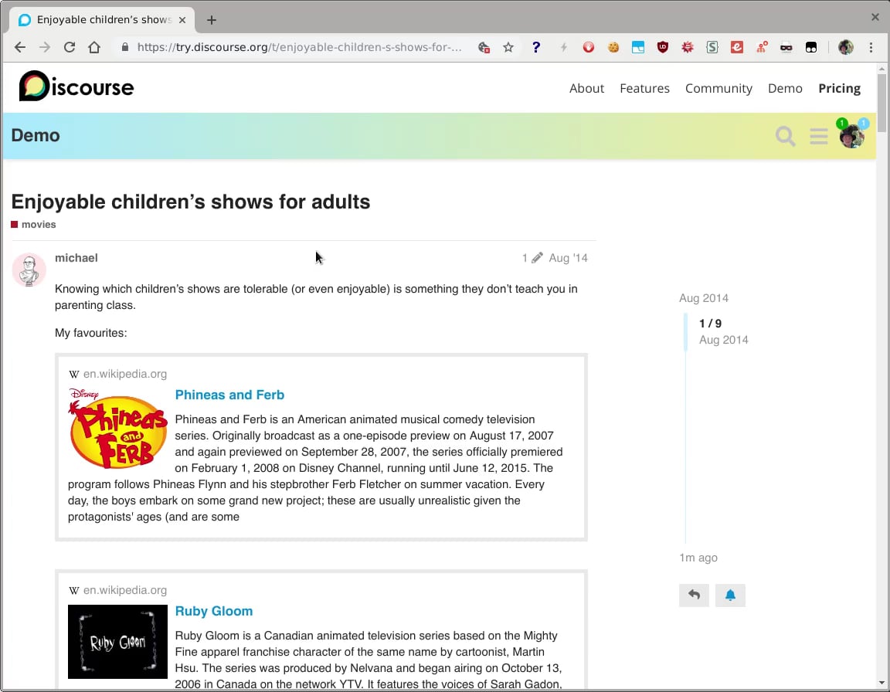Open the red circular Vivaldi-style extension icon
The image size is (890, 692).
589,47
